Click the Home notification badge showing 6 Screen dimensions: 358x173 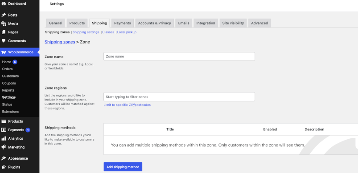15,62
